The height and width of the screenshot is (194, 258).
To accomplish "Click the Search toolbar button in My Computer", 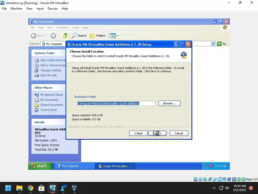I will [79, 35].
